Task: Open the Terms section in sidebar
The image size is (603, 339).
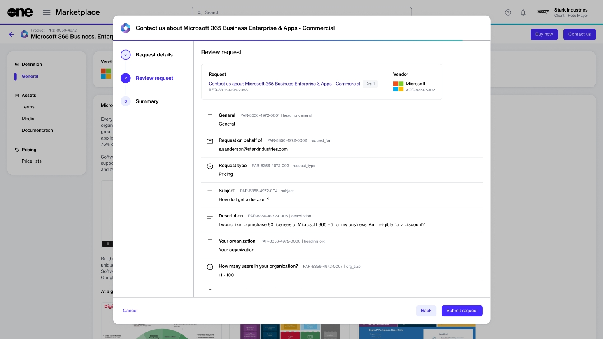Action: pyautogui.click(x=28, y=107)
